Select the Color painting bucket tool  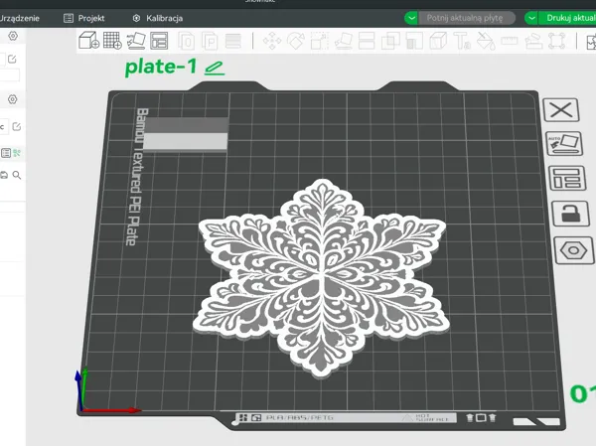click(486, 41)
